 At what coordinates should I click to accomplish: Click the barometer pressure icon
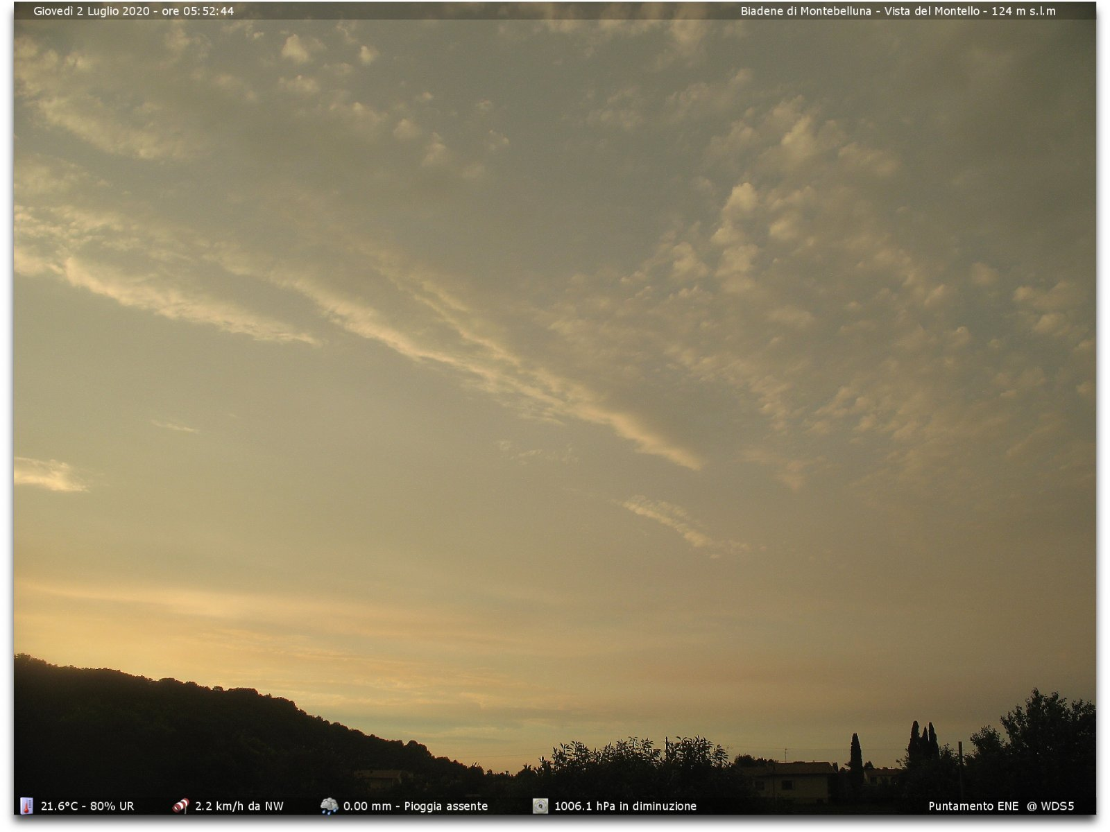click(x=540, y=806)
